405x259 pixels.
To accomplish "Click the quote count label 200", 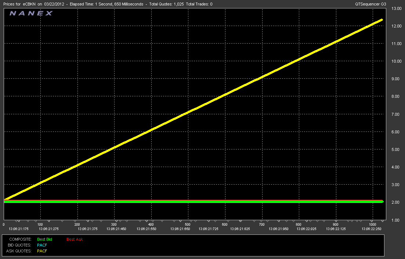I will pyautogui.click(x=77, y=225).
